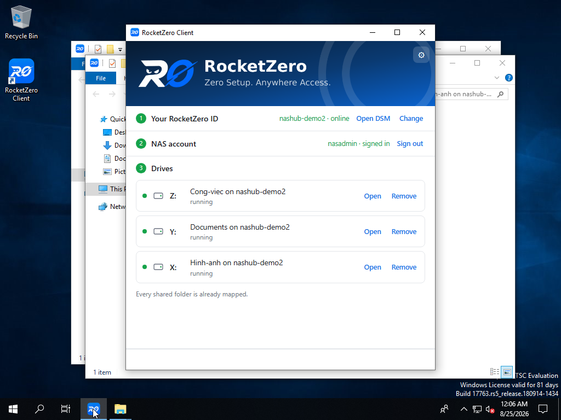Select Quick access in Explorer sidebar
The image size is (561, 420).
tap(113, 119)
